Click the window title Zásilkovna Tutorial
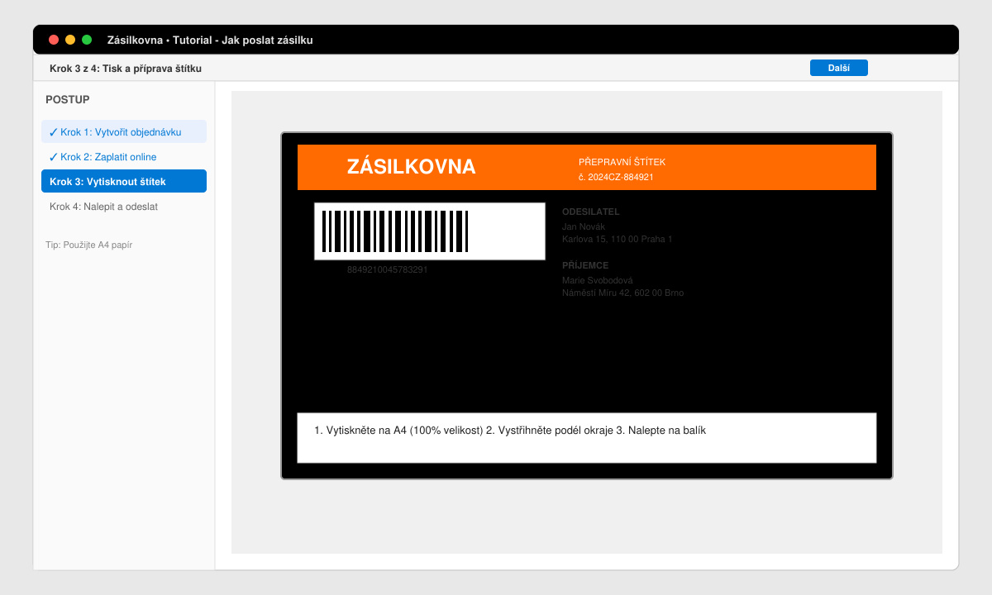992x595 pixels. [x=210, y=40]
